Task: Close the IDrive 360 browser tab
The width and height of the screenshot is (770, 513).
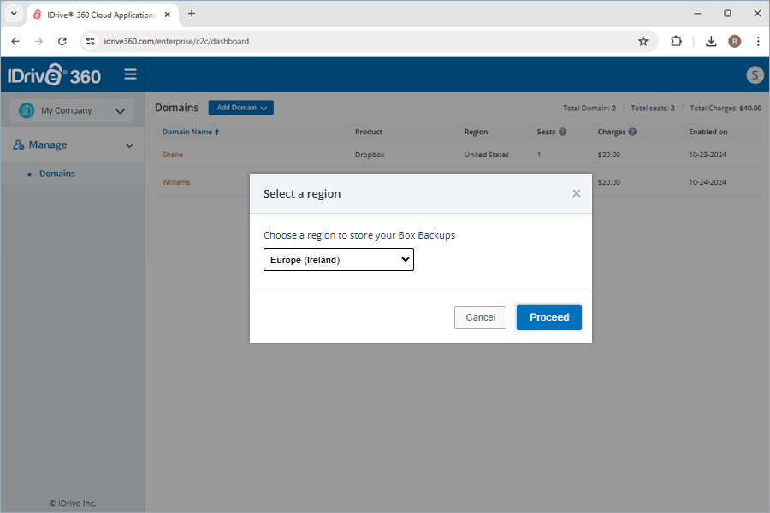Action: coord(168,15)
